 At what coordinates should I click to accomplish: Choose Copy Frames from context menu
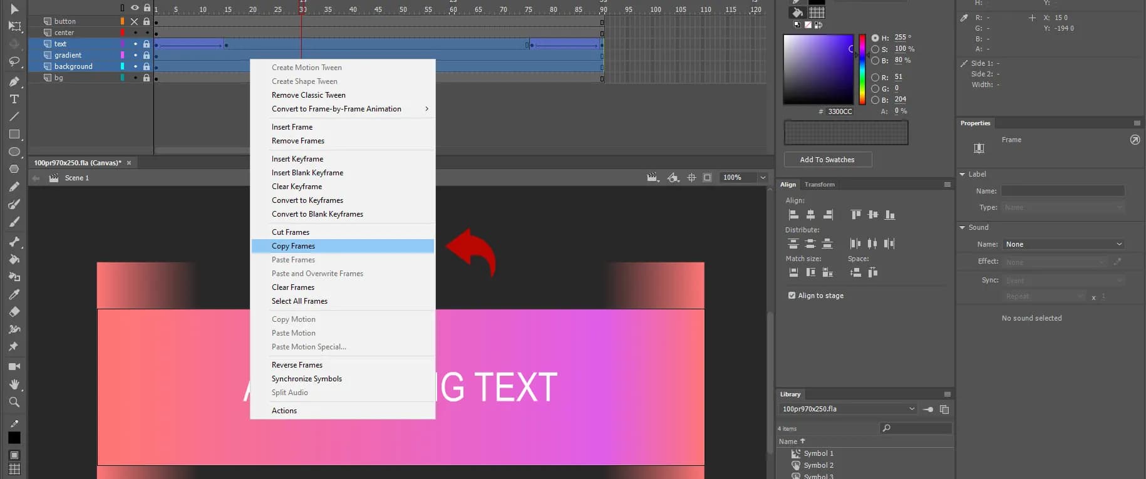tap(343, 246)
